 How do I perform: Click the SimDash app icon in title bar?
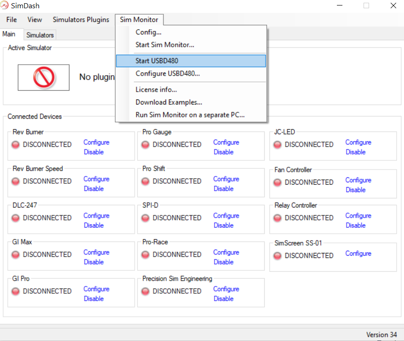6,5
